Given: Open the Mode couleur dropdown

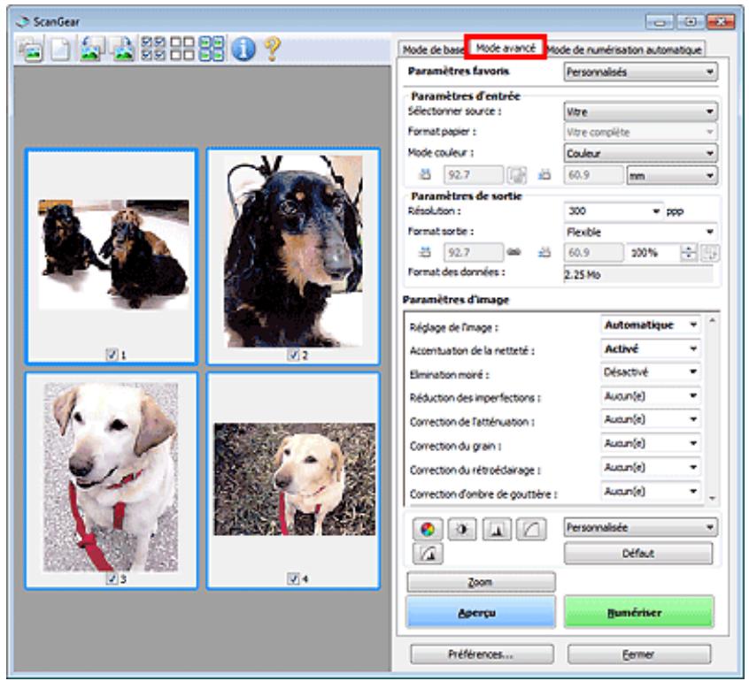Looking at the screenshot, I should 640,153.
